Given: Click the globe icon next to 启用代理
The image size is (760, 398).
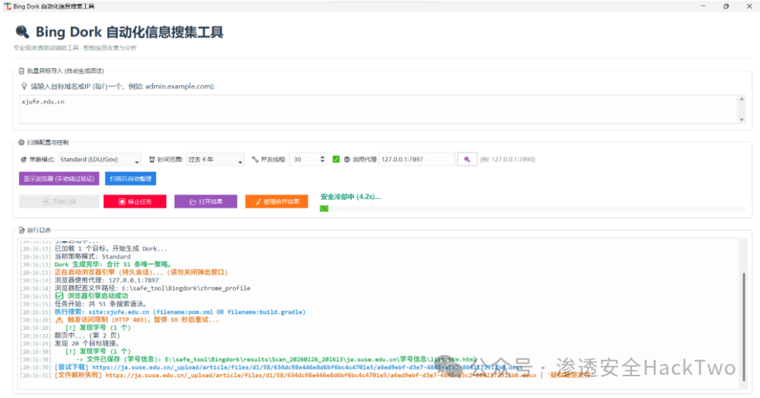Looking at the screenshot, I should (347, 160).
